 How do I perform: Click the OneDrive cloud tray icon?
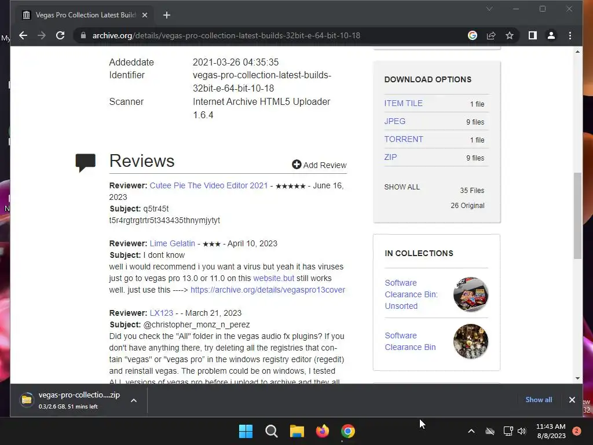tap(490, 431)
